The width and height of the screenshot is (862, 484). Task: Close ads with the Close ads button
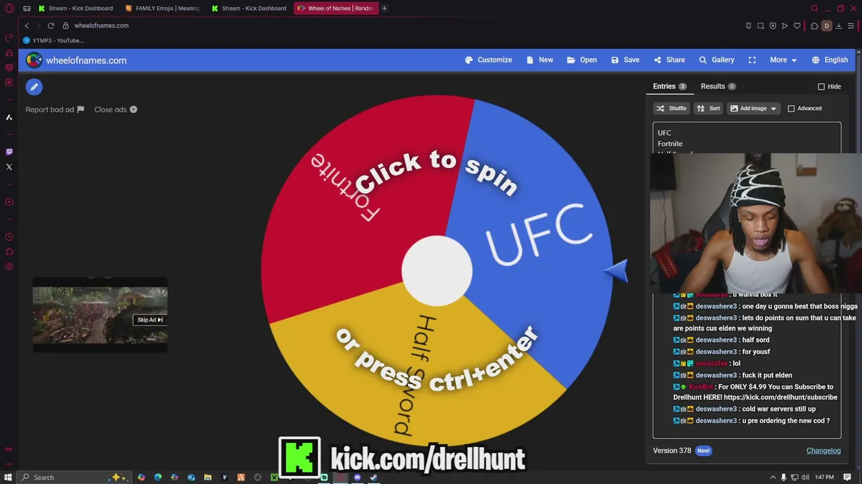pos(116,110)
